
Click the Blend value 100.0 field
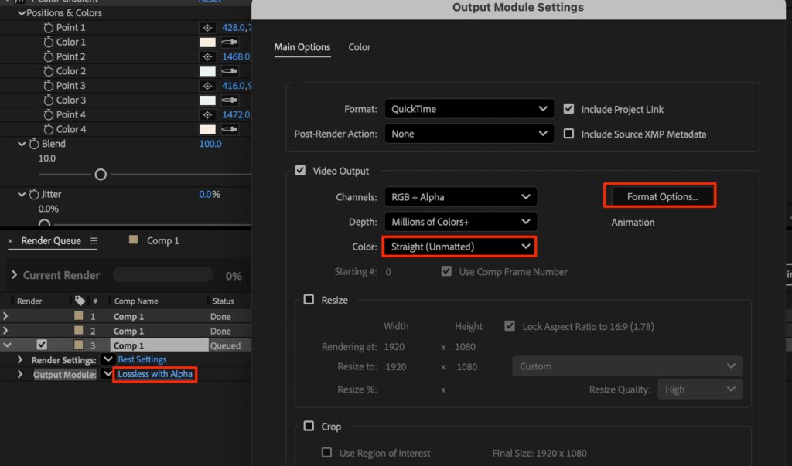[x=210, y=144]
